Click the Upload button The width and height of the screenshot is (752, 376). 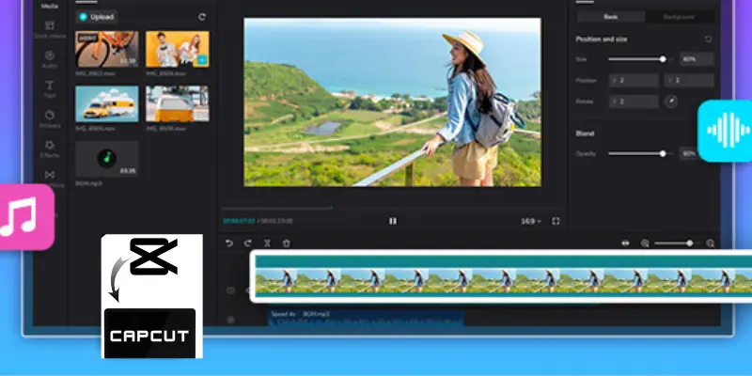(x=97, y=17)
